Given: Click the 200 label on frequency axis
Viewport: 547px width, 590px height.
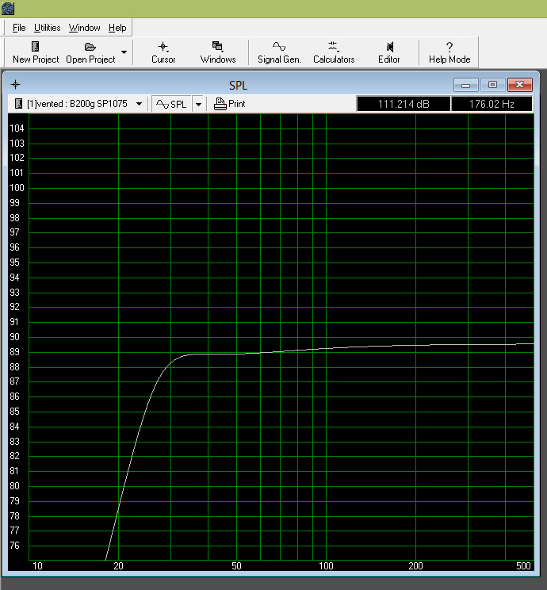Looking at the screenshot, I should (415, 566).
